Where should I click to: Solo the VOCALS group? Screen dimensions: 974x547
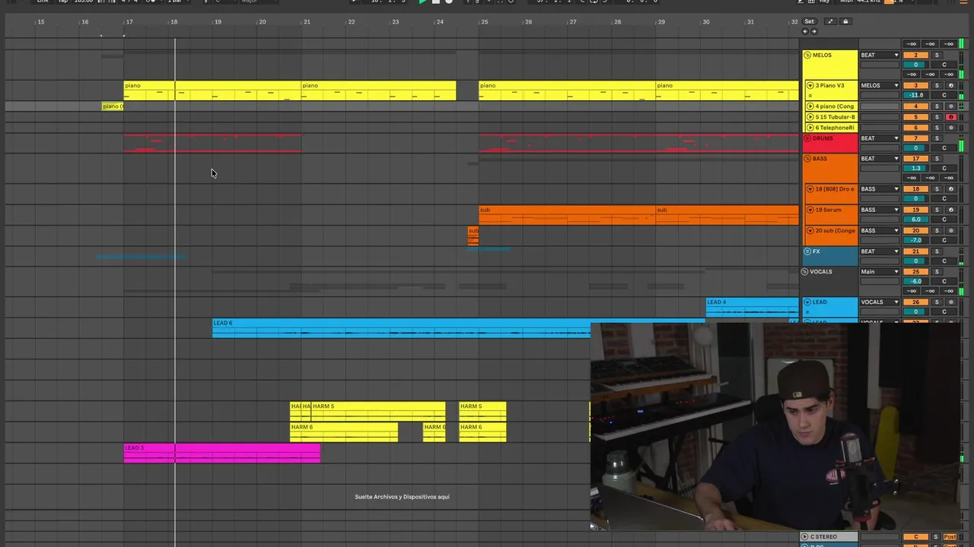(937, 272)
